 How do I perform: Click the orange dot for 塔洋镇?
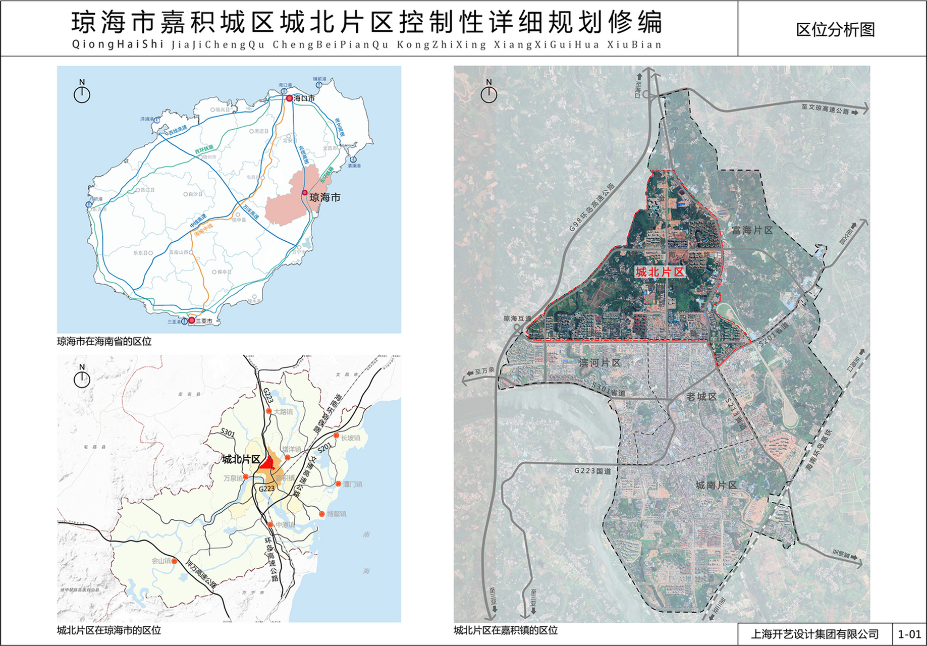pos(287,458)
